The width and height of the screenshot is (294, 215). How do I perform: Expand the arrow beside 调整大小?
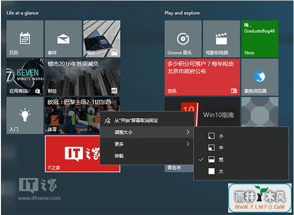tap(188, 132)
